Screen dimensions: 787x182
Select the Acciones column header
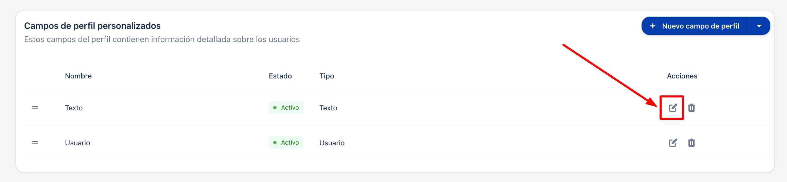coord(682,76)
